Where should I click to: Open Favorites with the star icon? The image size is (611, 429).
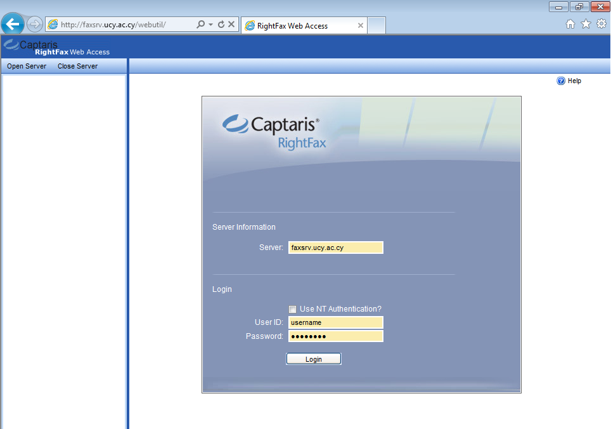pyautogui.click(x=586, y=24)
